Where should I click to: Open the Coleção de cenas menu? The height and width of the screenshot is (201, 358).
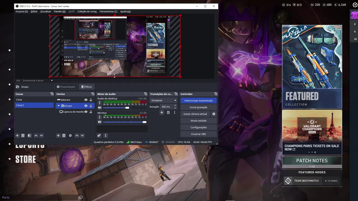(87, 11)
